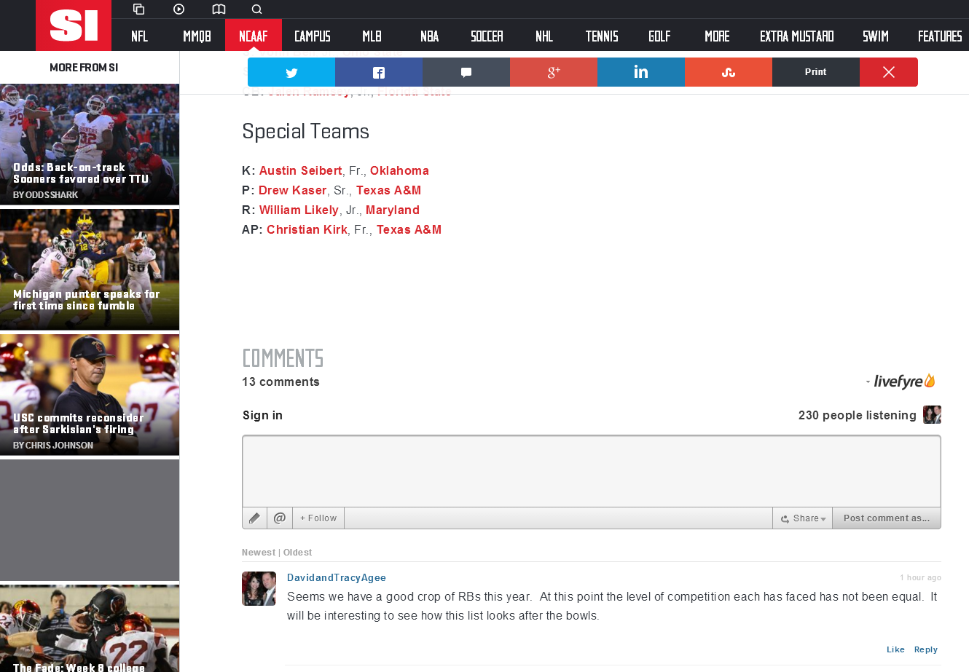Click the pencil edit icon in comment toolbar
Viewport: 969px width, 672px height.
pos(254,518)
